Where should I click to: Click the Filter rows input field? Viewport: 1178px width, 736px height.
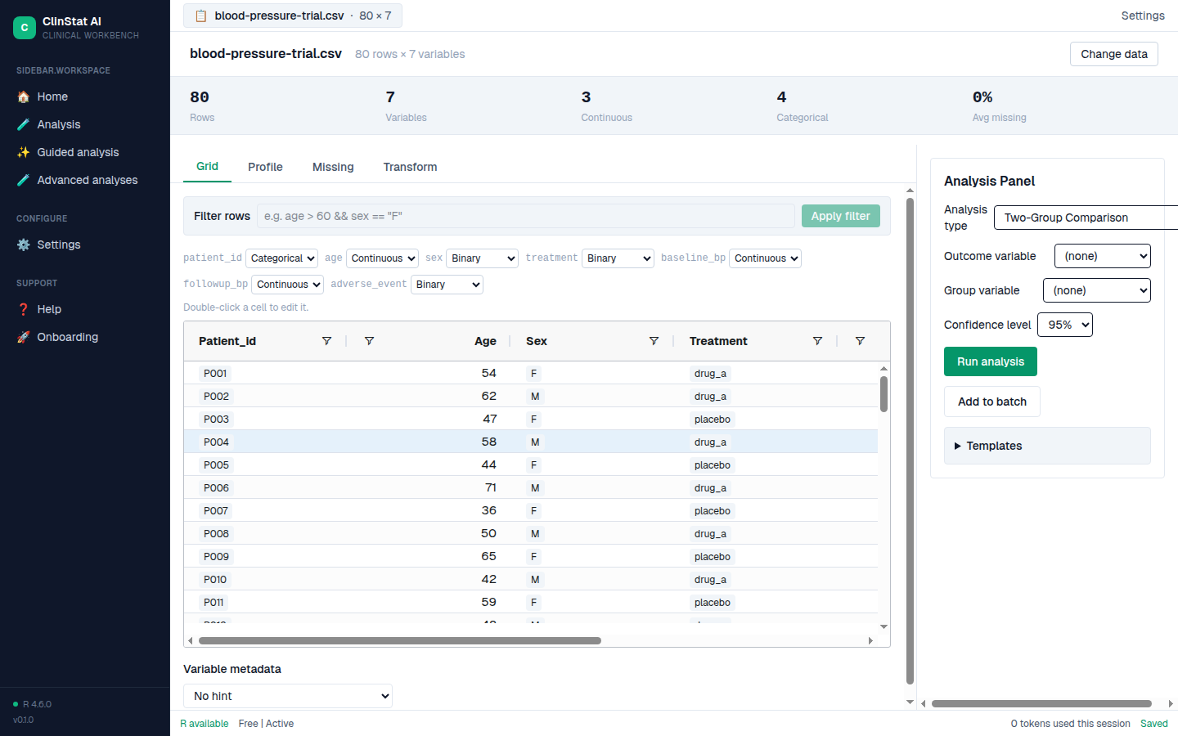click(x=525, y=216)
